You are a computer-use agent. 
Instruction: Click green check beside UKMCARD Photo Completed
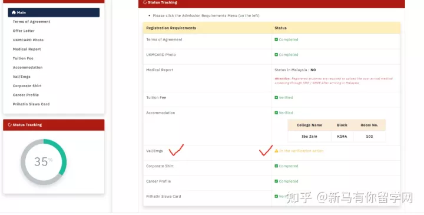pyautogui.click(x=276, y=55)
